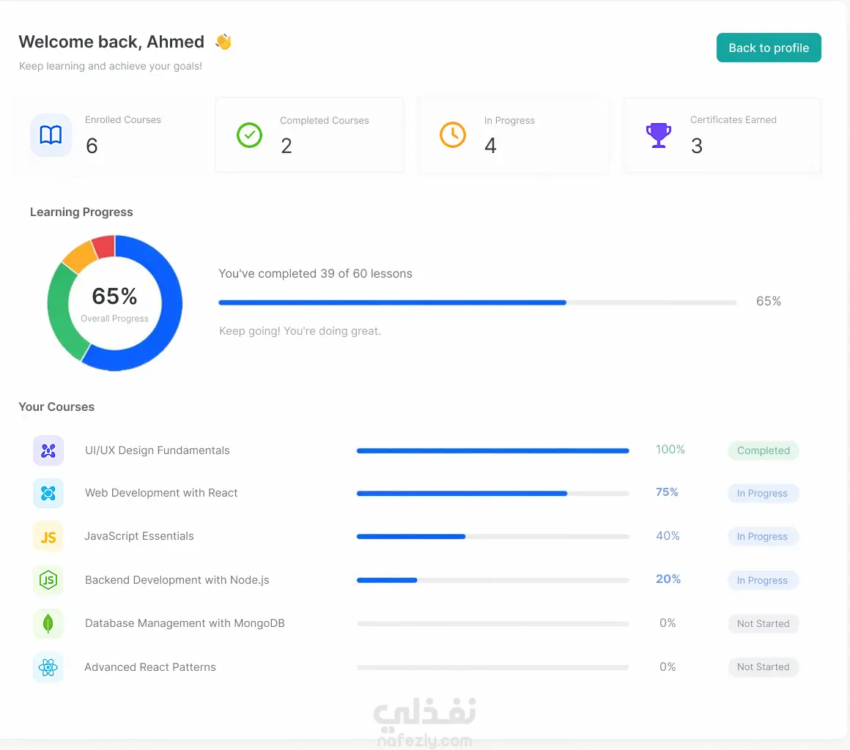Select the Advanced React Patterns atom icon
Image resolution: width=850 pixels, height=750 pixels.
click(x=48, y=667)
